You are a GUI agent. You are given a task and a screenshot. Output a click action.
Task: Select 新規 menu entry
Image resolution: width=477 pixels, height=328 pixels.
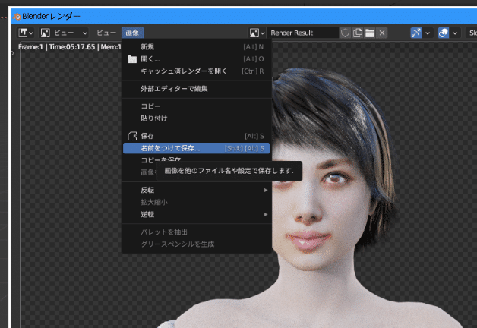pos(196,47)
